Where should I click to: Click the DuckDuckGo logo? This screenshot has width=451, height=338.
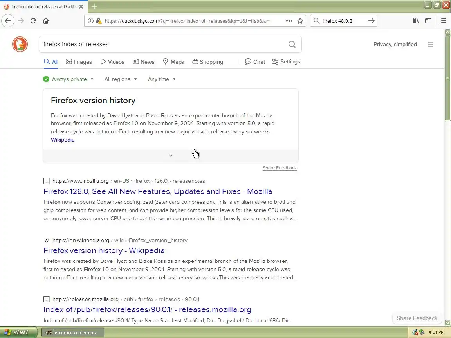click(20, 44)
